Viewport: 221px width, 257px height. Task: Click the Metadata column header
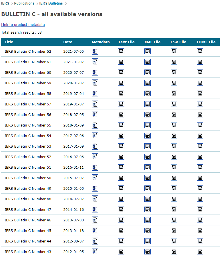[x=101, y=42]
